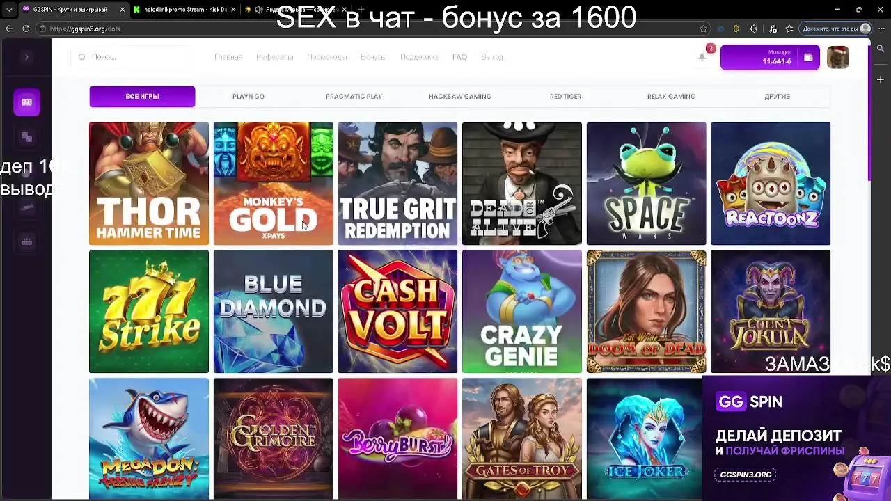Open the media control icon in browser toolbar
891x501 pixels.
click(x=773, y=29)
